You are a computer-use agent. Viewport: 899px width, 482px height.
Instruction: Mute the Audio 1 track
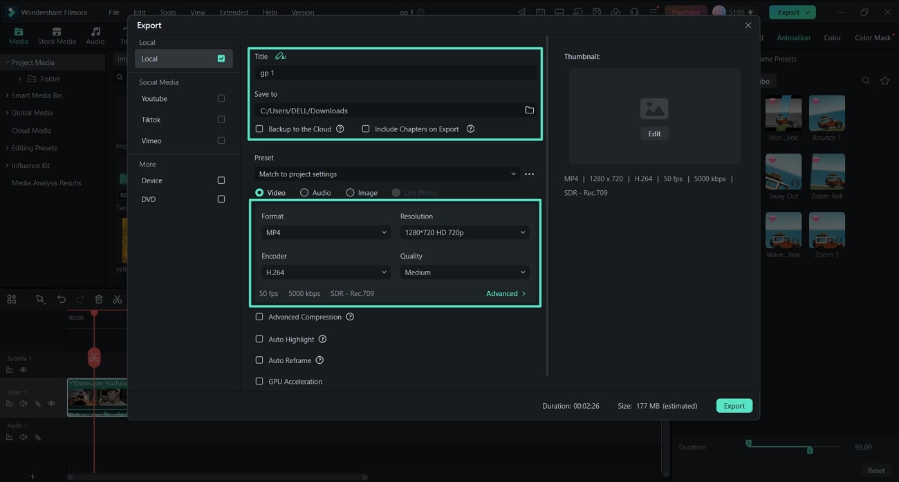click(x=23, y=437)
